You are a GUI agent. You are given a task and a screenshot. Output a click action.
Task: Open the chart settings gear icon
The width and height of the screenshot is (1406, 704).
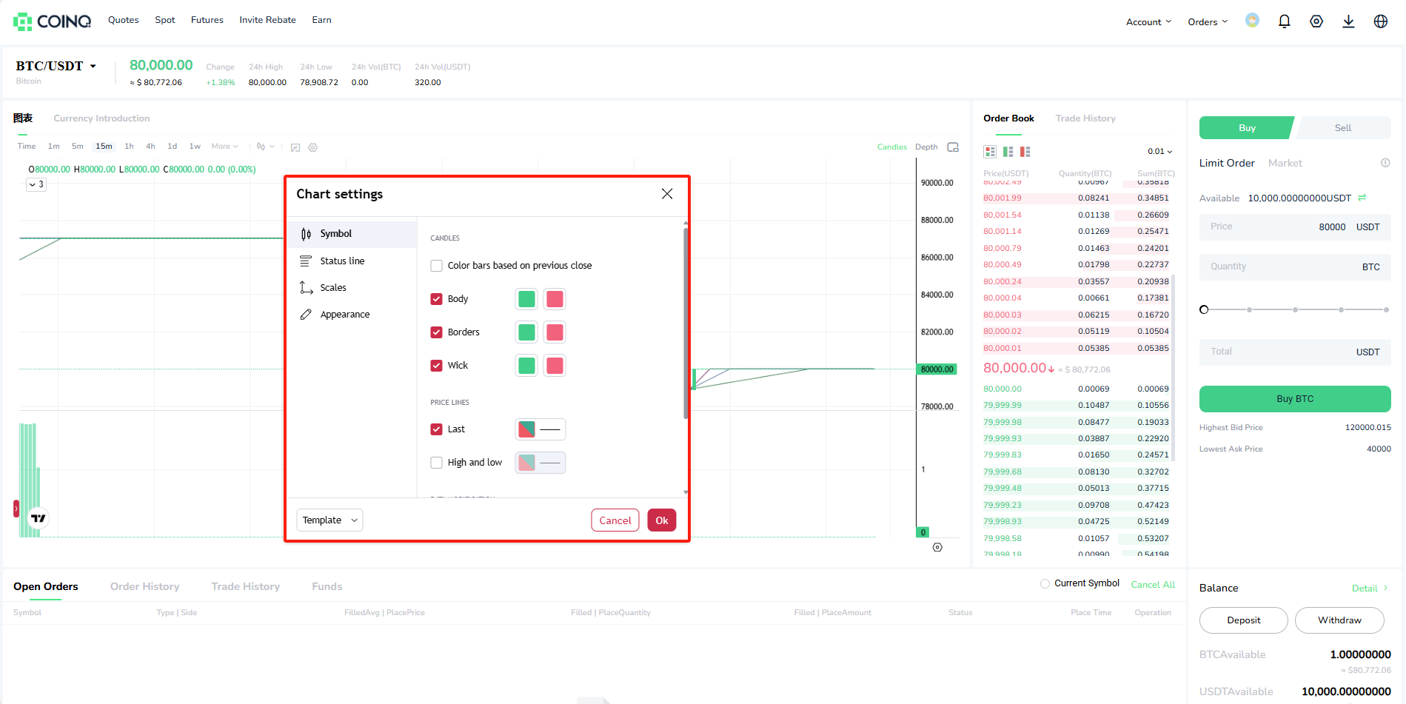(x=312, y=147)
